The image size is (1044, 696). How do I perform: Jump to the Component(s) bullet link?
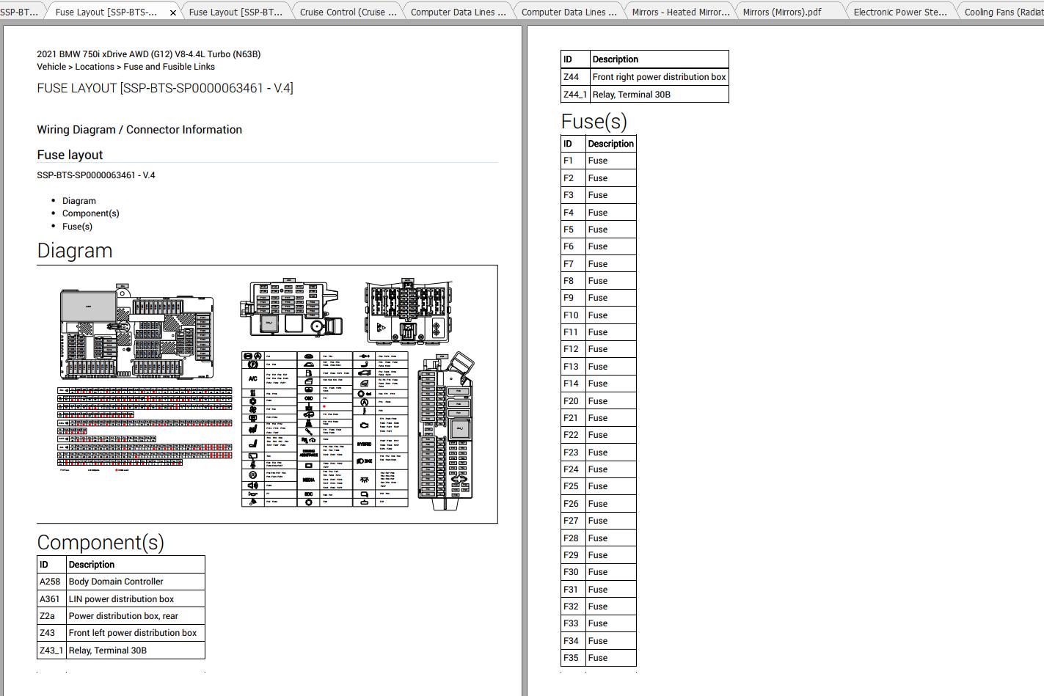pos(91,213)
